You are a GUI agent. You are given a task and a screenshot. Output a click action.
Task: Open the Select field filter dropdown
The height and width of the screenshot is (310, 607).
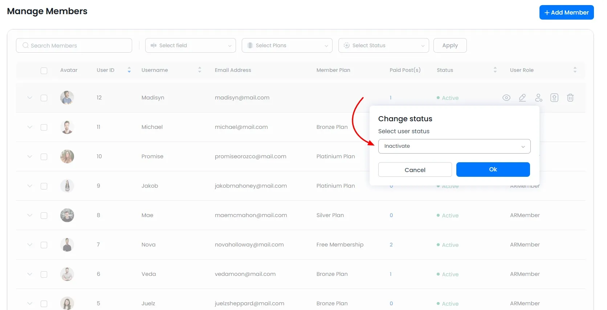[x=190, y=45]
